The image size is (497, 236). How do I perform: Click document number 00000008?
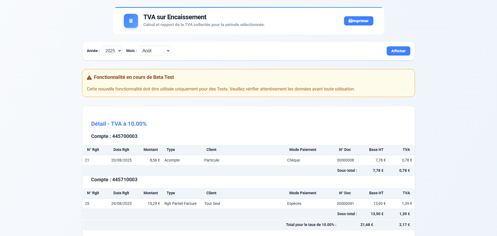click(x=345, y=160)
